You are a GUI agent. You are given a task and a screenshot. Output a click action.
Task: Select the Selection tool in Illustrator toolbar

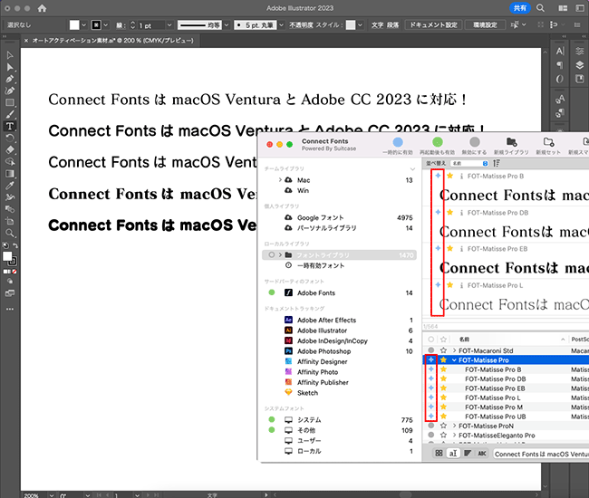(x=10, y=55)
